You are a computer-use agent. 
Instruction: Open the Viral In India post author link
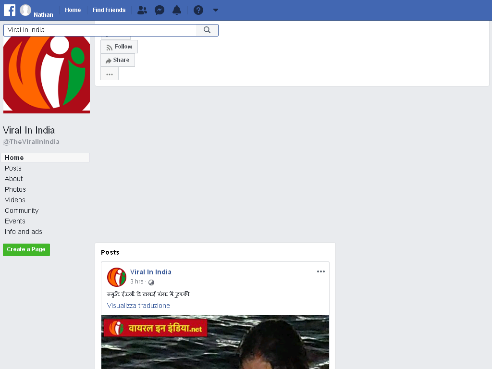150,272
